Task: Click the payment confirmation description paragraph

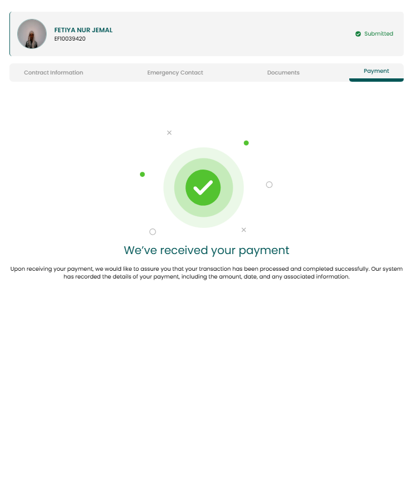Action: [x=207, y=272]
